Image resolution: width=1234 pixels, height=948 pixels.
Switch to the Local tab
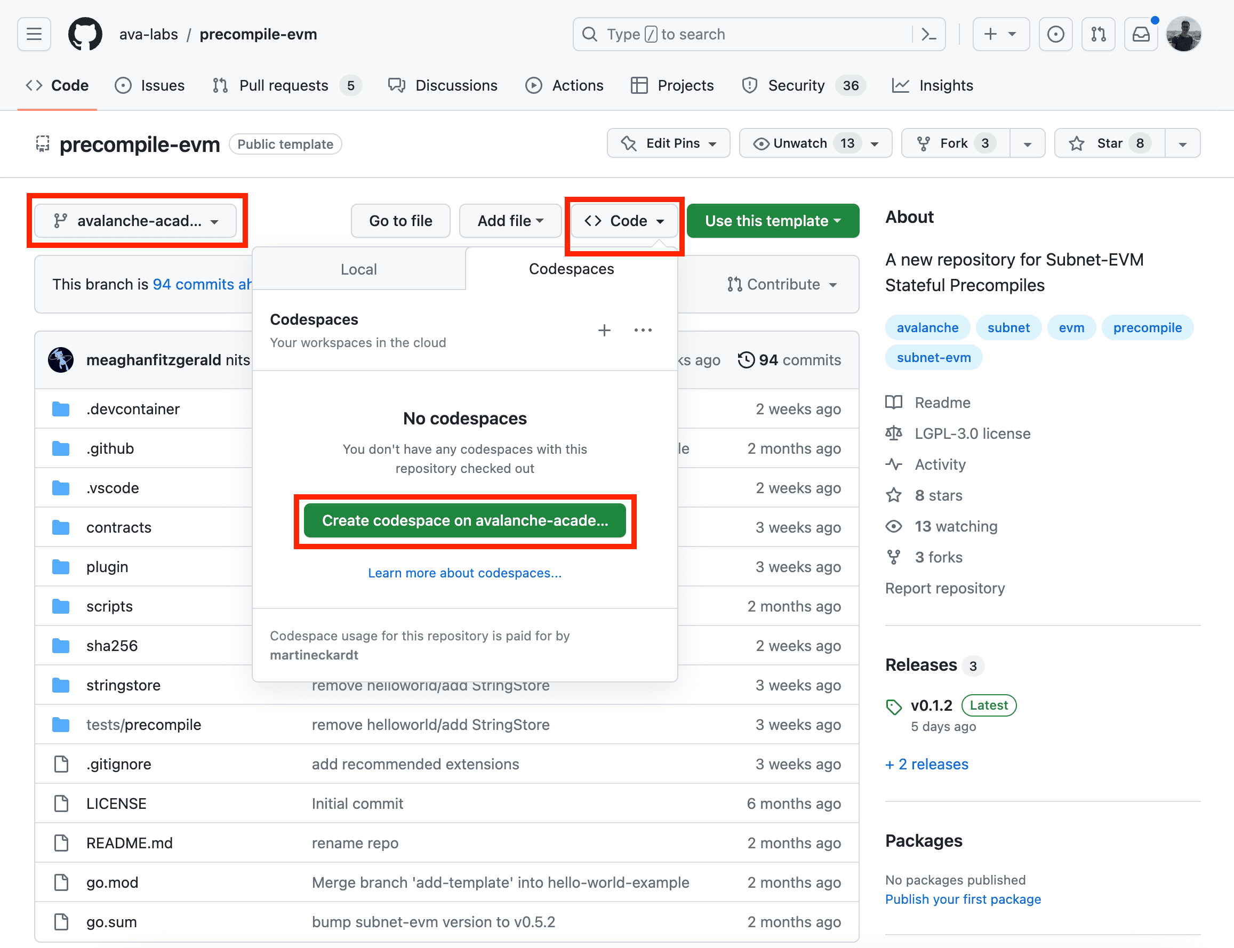(x=358, y=269)
